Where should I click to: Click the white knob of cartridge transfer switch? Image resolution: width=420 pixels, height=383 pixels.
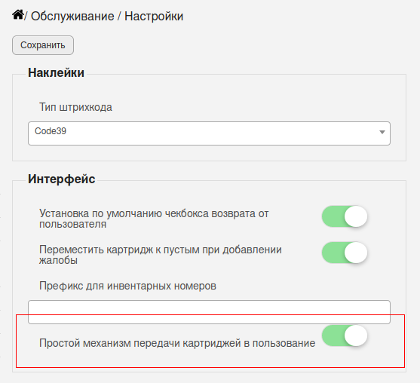coord(356,336)
